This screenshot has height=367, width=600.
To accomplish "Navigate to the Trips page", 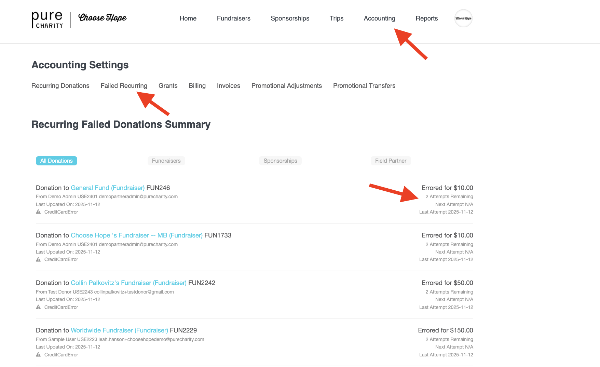I will click(336, 18).
